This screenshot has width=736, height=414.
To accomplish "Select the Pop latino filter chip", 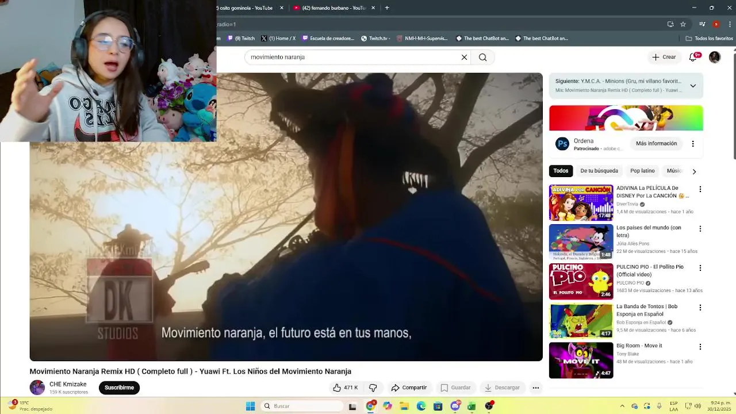I will pyautogui.click(x=642, y=171).
